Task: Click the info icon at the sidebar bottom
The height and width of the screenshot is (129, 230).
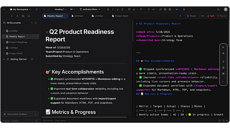Action: (36, 121)
